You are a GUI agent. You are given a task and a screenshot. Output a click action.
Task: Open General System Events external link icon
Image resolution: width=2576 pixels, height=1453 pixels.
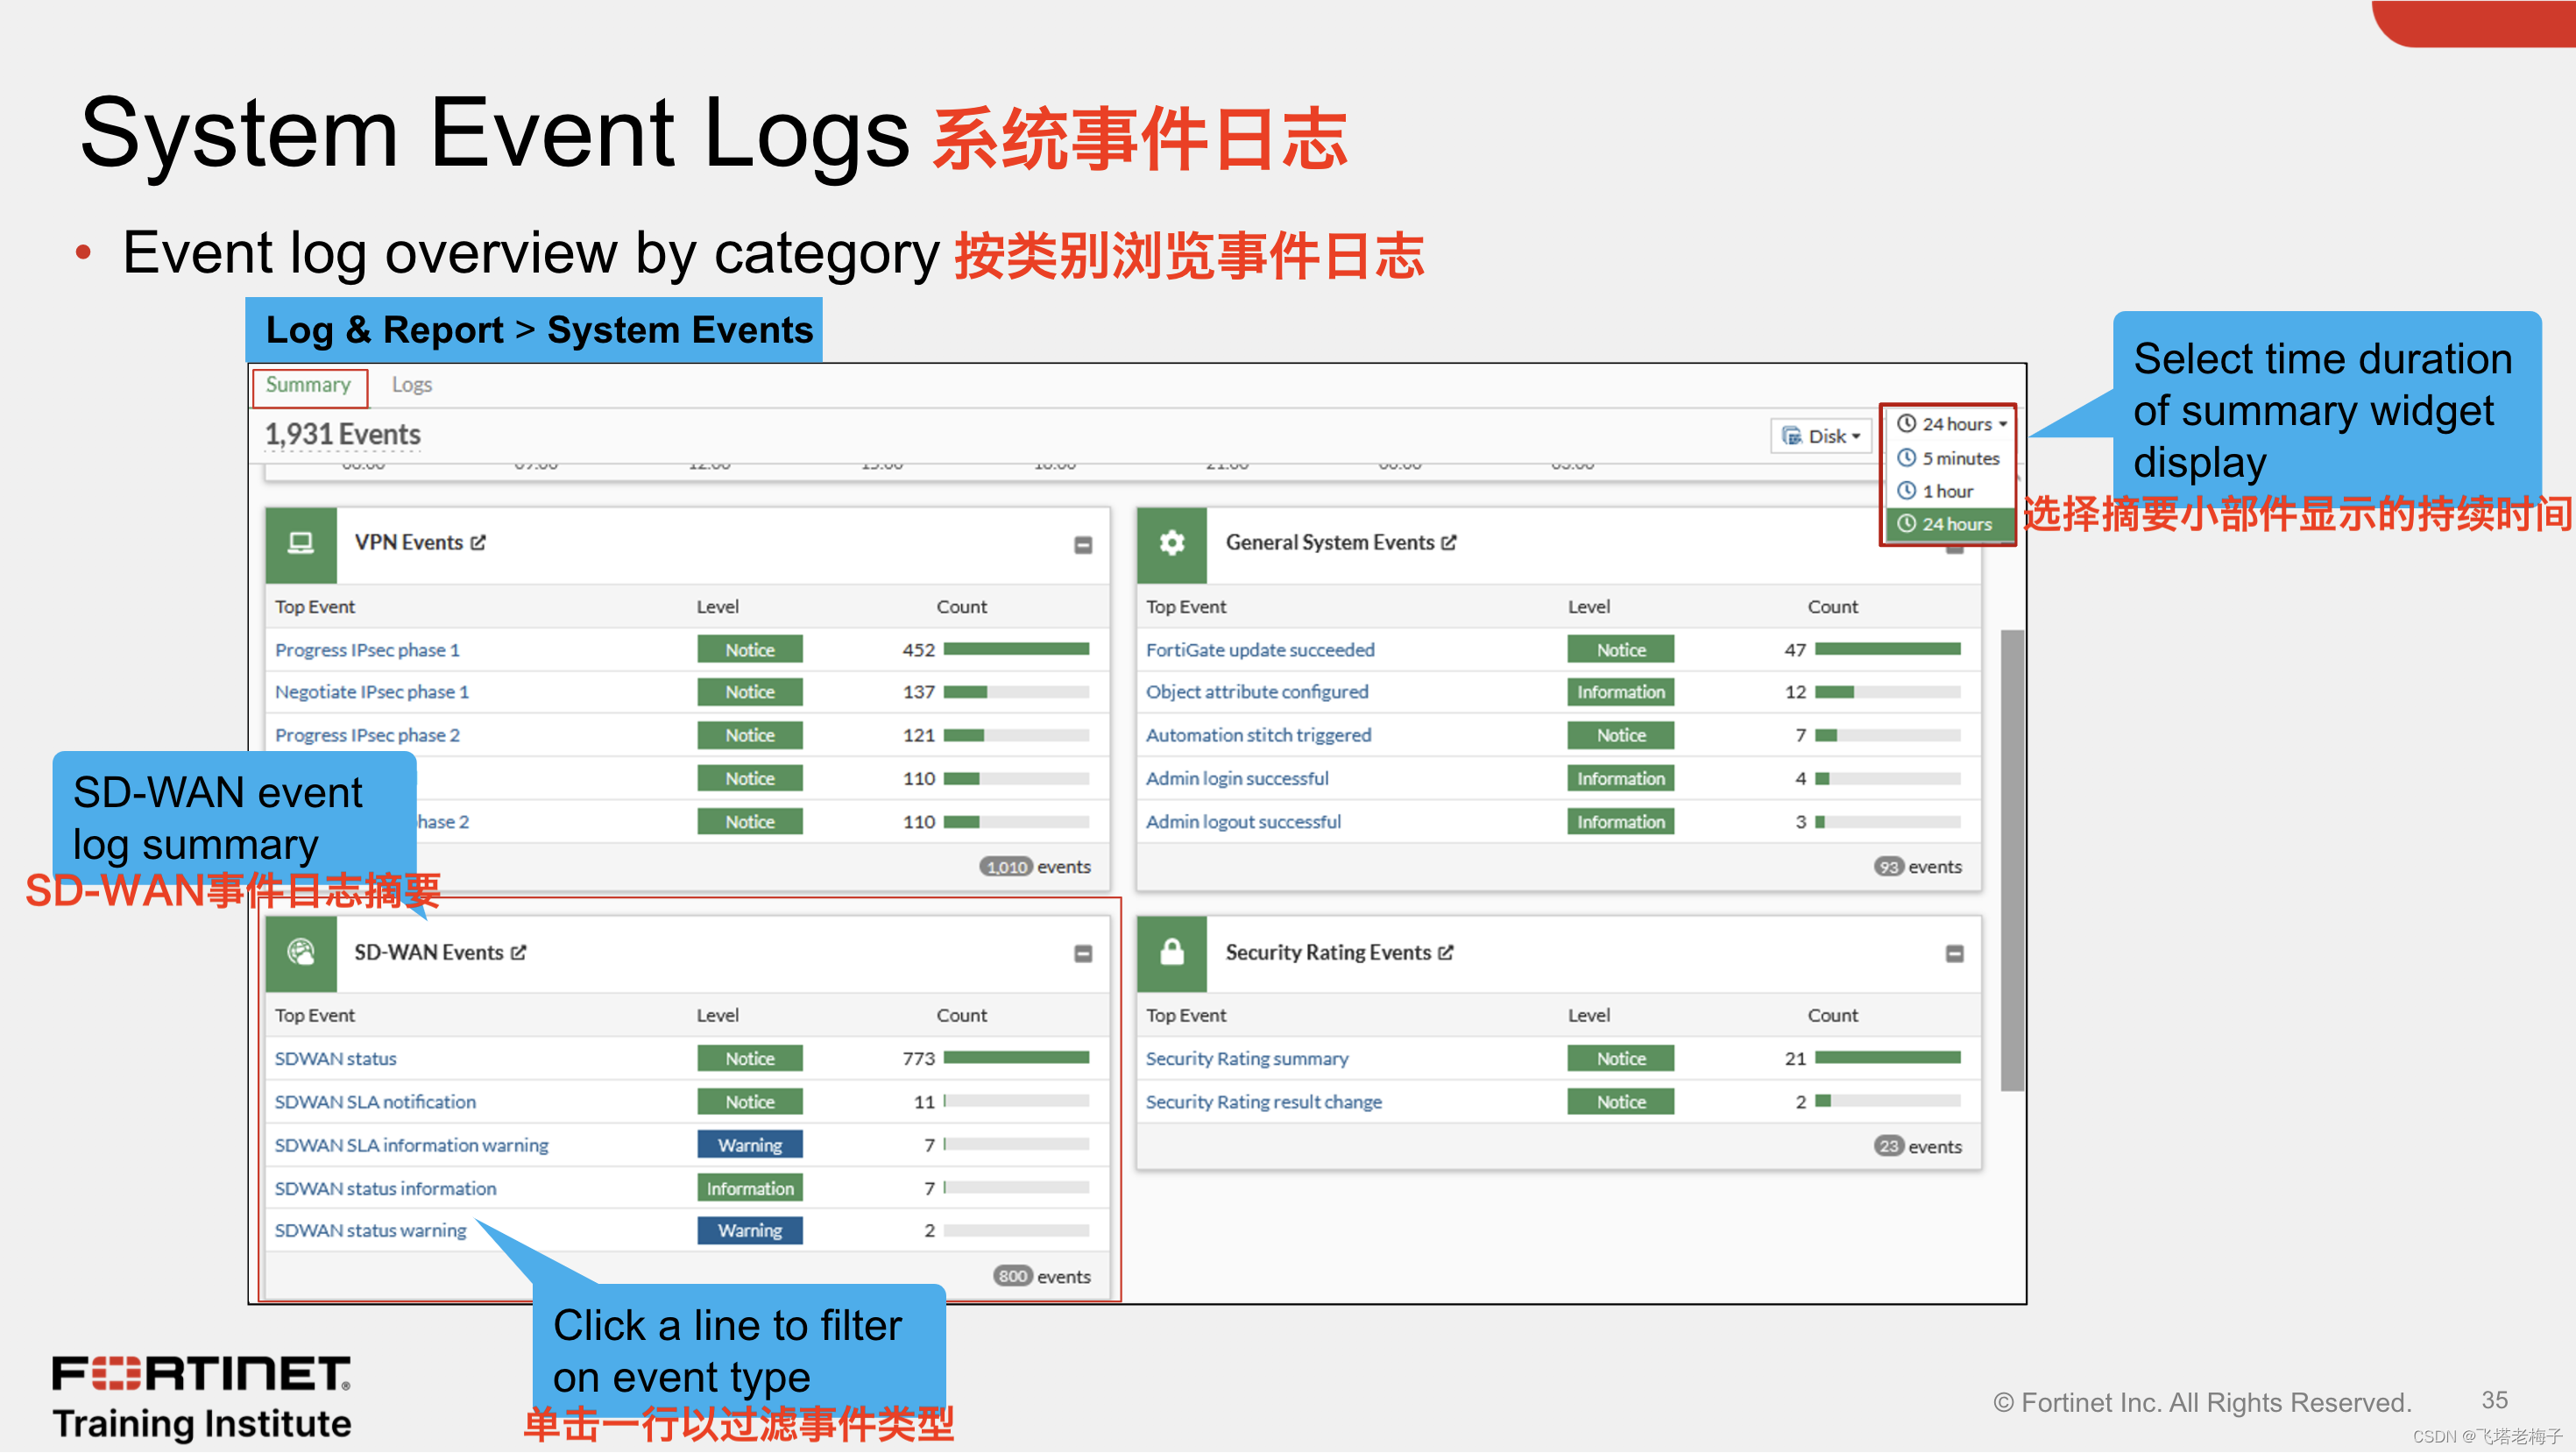coord(1448,543)
